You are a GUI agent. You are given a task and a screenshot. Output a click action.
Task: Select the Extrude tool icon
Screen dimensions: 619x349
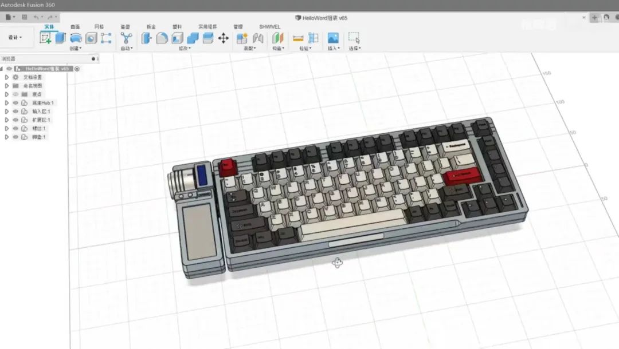tap(60, 38)
